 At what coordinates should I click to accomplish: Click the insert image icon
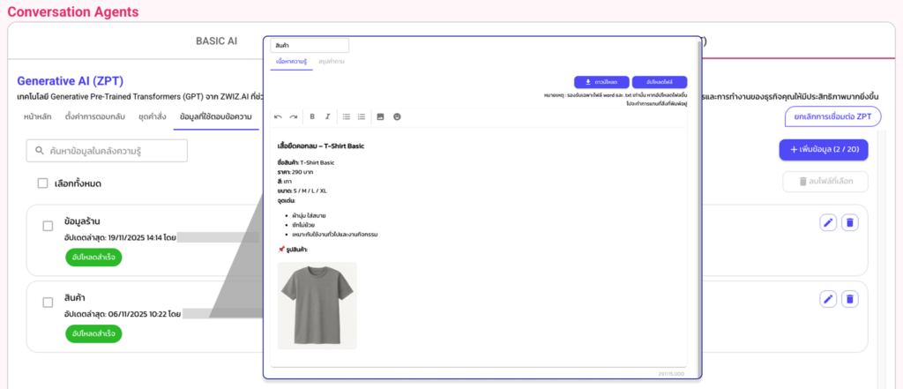pyautogui.click(x=381, y=116)
